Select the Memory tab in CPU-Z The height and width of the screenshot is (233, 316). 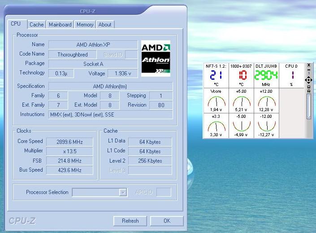[x=85, y=25]
